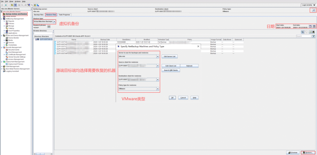This screenshot has height=155, width=317.
Task: Open Policy type for restores dropdown
Action: 158,89
